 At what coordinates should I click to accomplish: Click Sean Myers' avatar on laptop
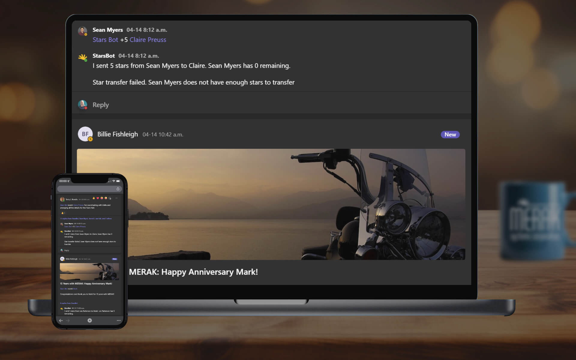[x=82, y=31]
